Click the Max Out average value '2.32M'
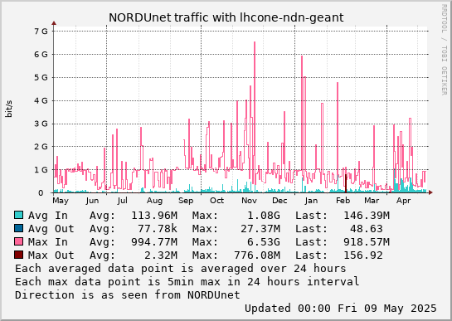Screen dimensions: 452x321 coord(161,255)
